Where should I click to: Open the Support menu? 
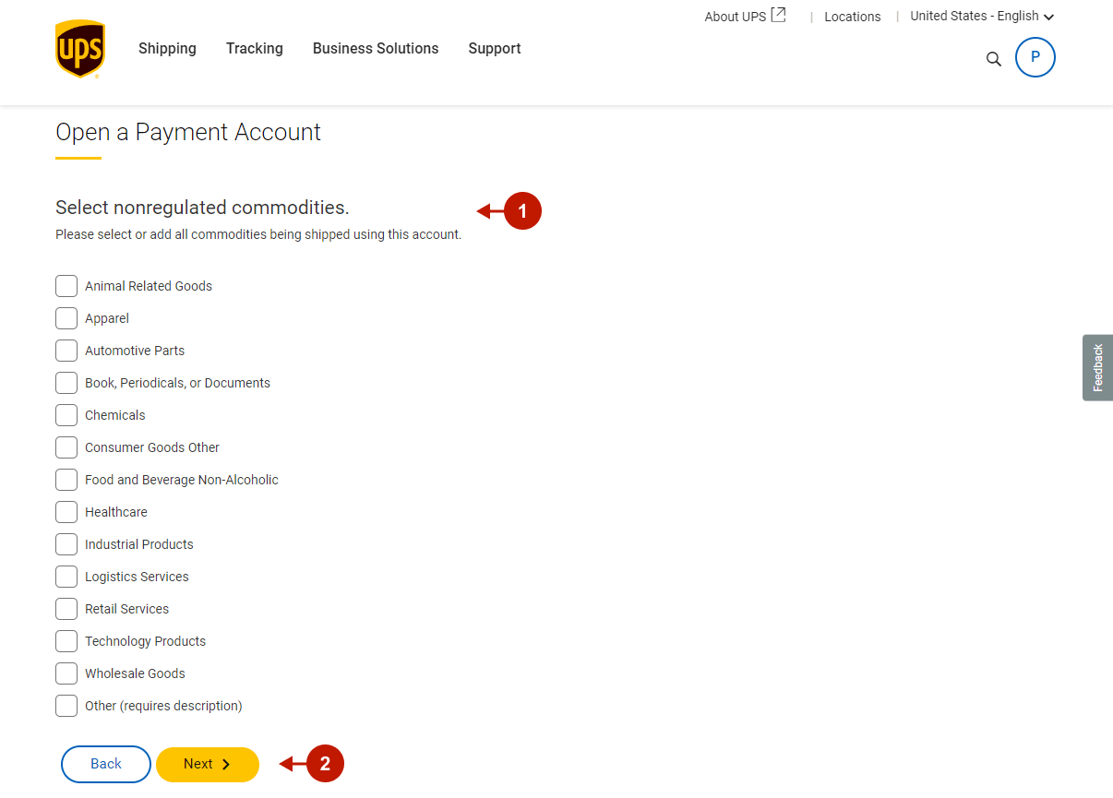494,49
